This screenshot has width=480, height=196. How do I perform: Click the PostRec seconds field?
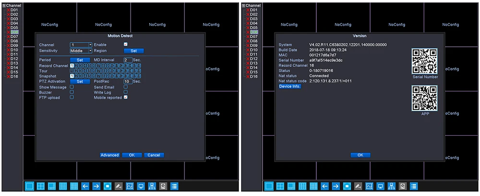click(x=128, y=81)
